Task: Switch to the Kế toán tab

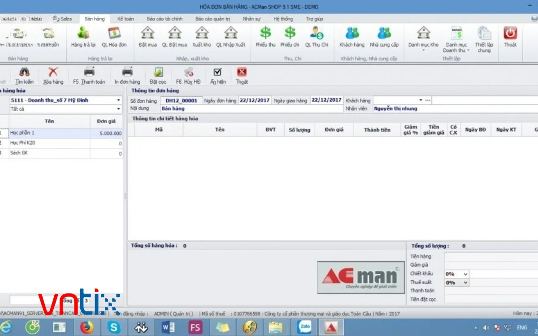Action: point(126,19)
